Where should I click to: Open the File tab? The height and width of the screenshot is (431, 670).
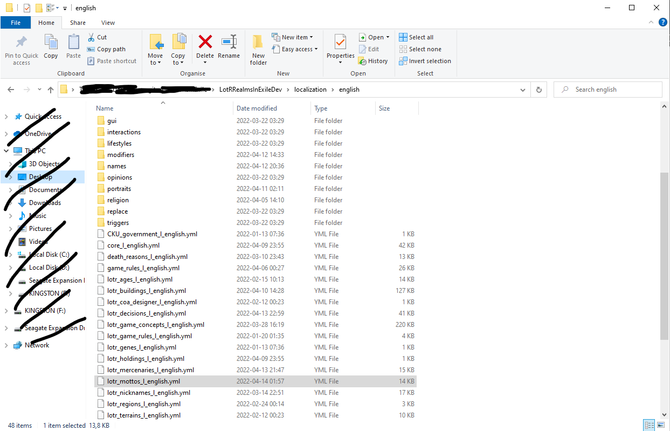tap(16, 23)
